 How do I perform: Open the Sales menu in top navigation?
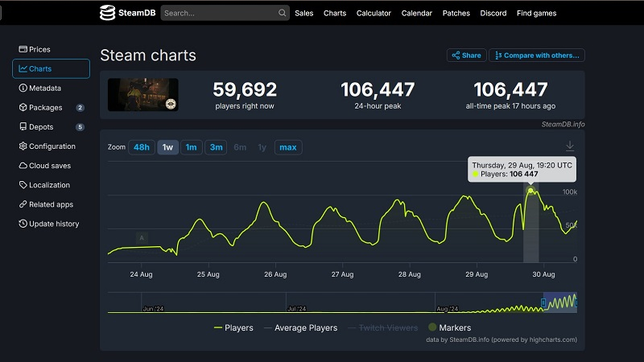(304, 13)
